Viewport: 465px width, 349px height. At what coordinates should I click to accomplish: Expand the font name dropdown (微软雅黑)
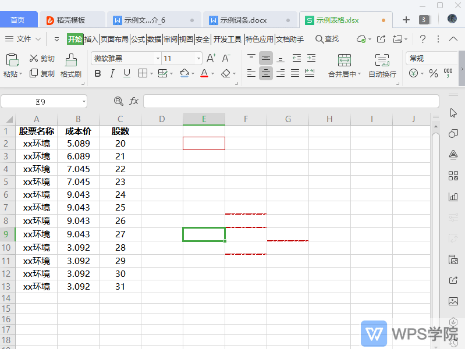[158, 59]
